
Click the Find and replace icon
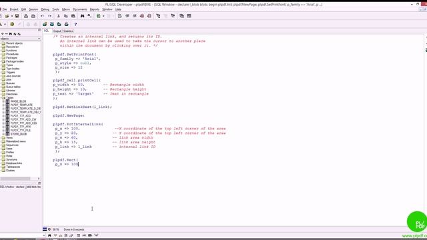pos(89,16)
